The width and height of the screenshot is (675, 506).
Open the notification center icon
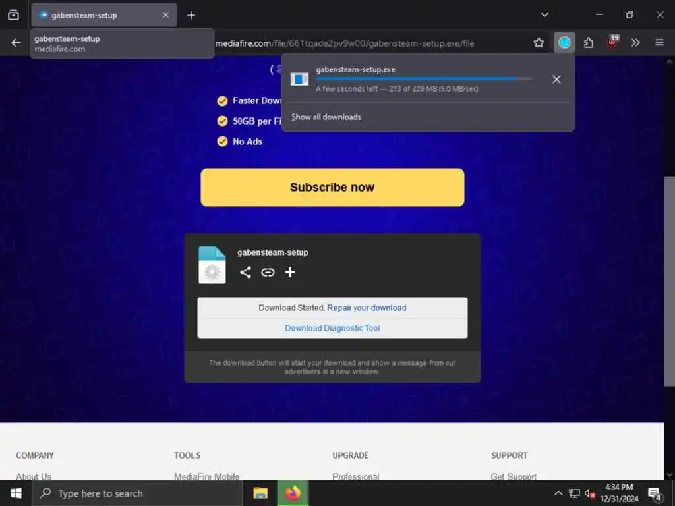655,494
